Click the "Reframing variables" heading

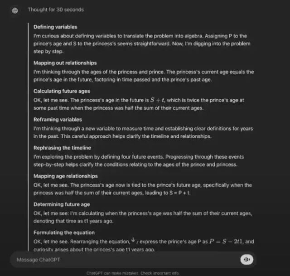coord(58,120)
